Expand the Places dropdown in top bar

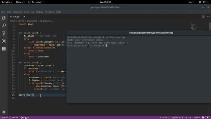coord(20,2)
